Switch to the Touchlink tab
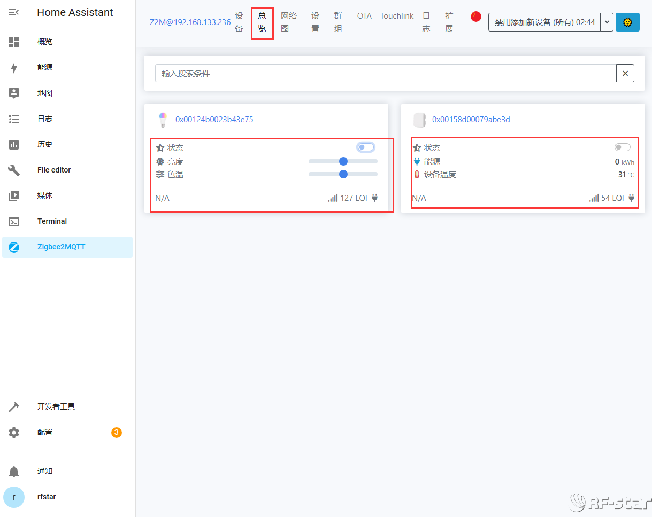Viewport: 652px width, 517px height. click(397, 17)
